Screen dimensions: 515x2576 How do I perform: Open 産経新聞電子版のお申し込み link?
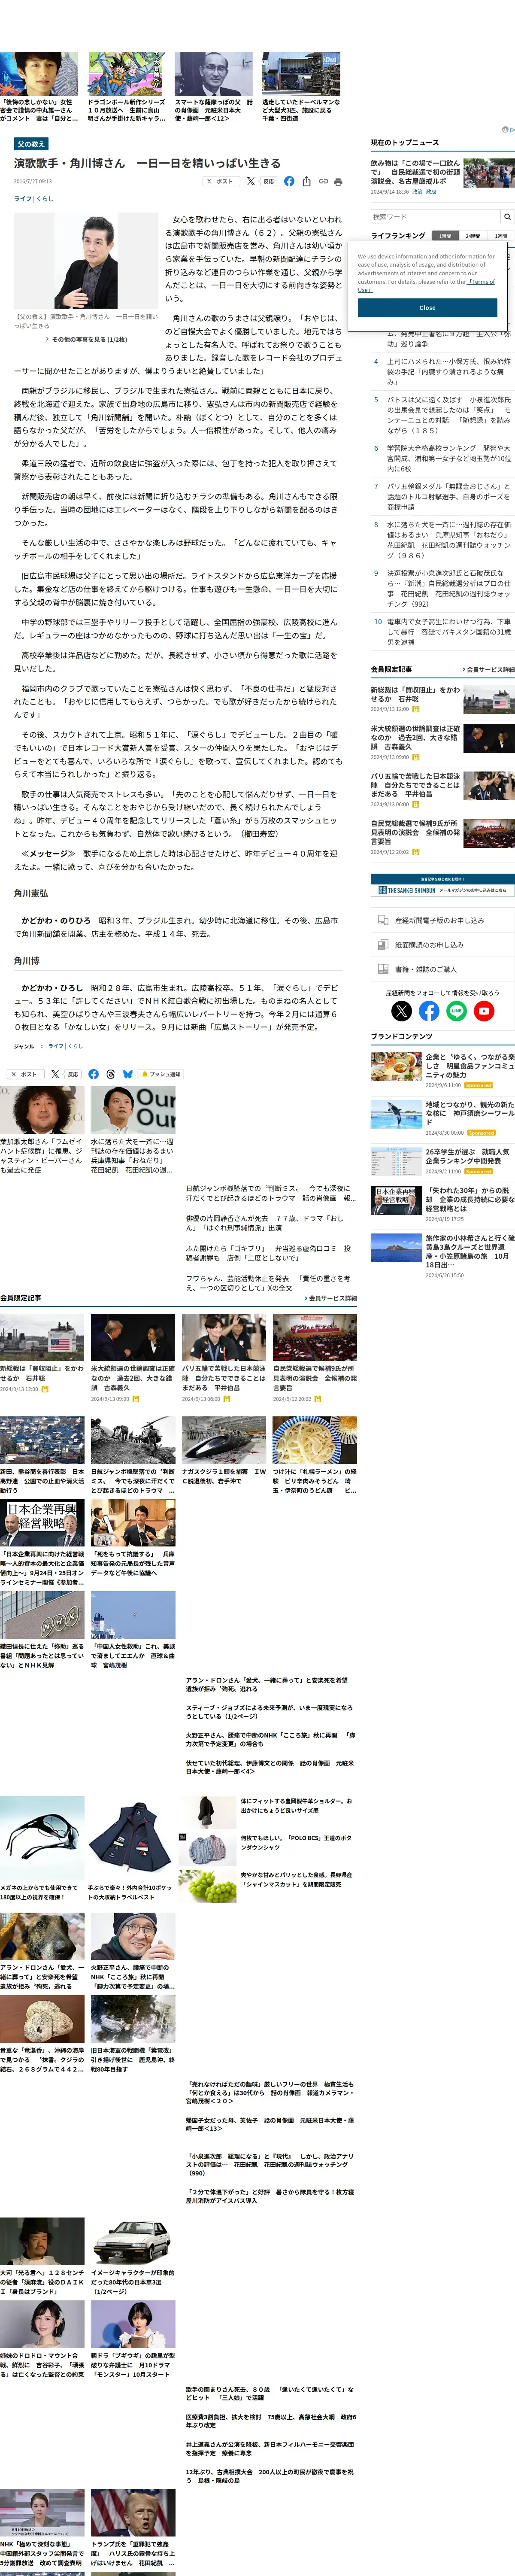[439, 920]
